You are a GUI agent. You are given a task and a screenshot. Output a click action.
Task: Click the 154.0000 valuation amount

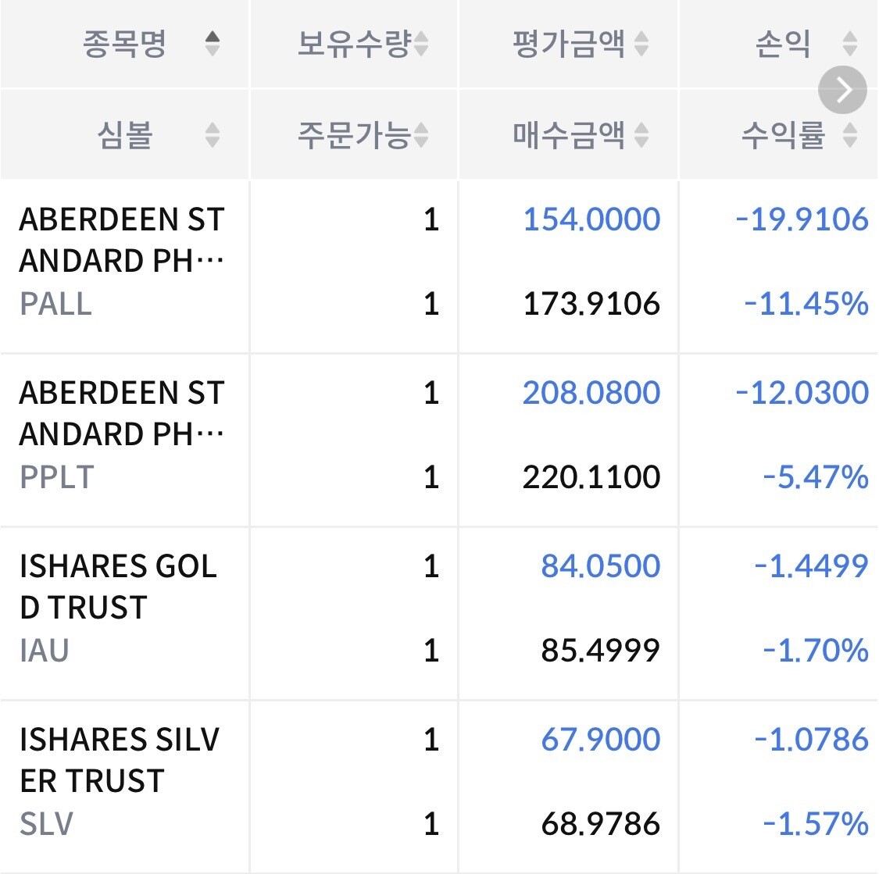click(591, 219)
